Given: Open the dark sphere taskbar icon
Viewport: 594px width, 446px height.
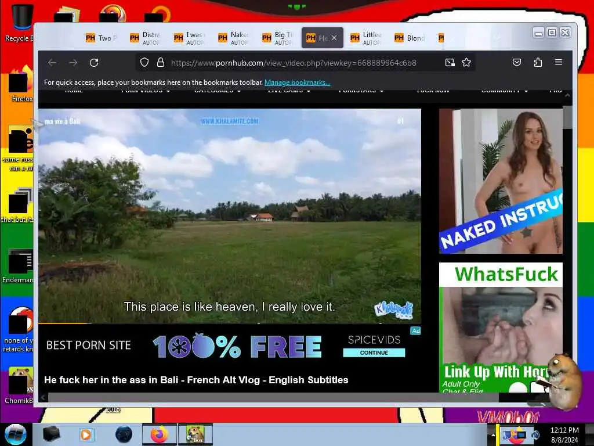Looking at the screenshot, I should coord(124,434).
